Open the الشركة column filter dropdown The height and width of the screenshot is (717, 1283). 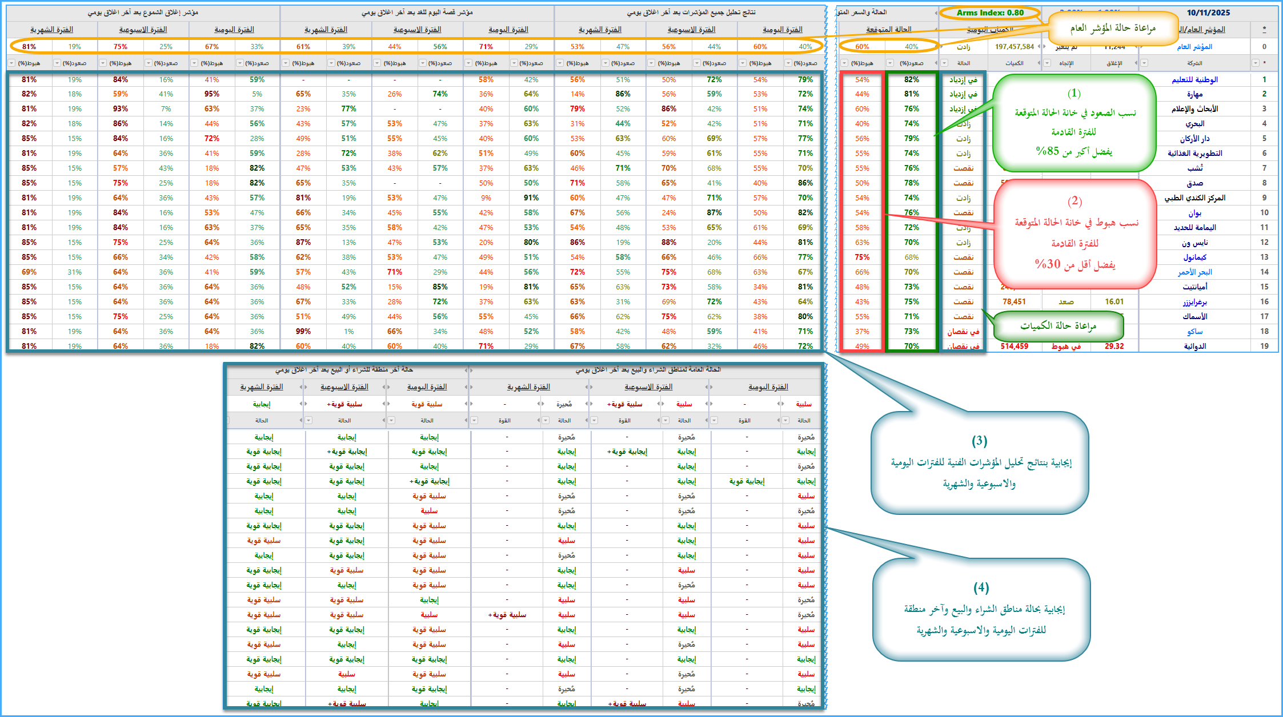tap(1144, 63)
